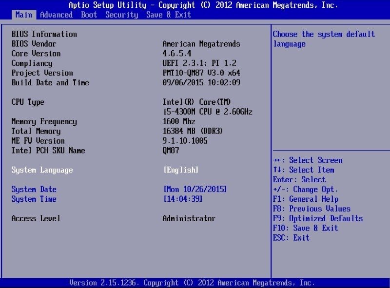Click the 16384 MB (DDR3) value
390x288 pixels.
(x=193, y=131)
